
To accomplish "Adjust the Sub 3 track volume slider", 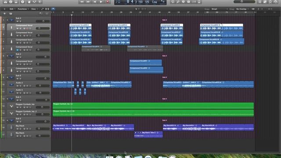I will [x=43, y=21].
